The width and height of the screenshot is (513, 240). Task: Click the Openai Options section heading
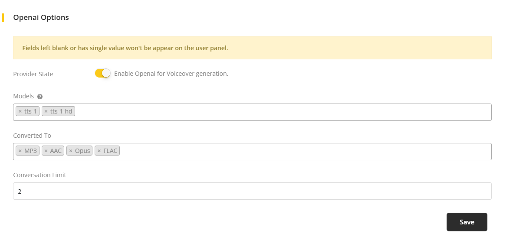[x=41, y=18]
